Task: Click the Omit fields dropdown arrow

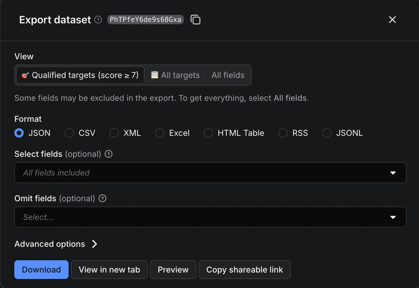Action: click(x=393, y=217)
